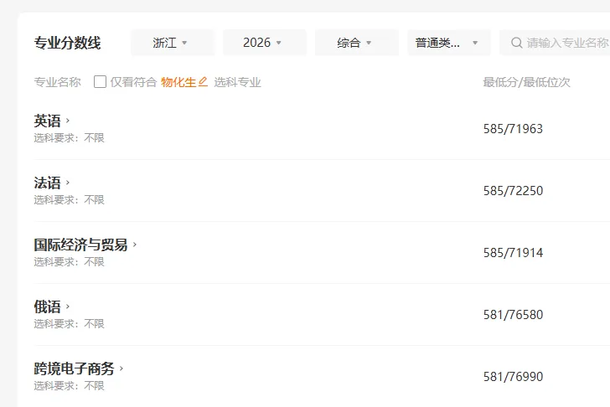Viewport: 610px width, 407px height.
Task: Click the search magnifier icon
Action: (x=516, y=43)
